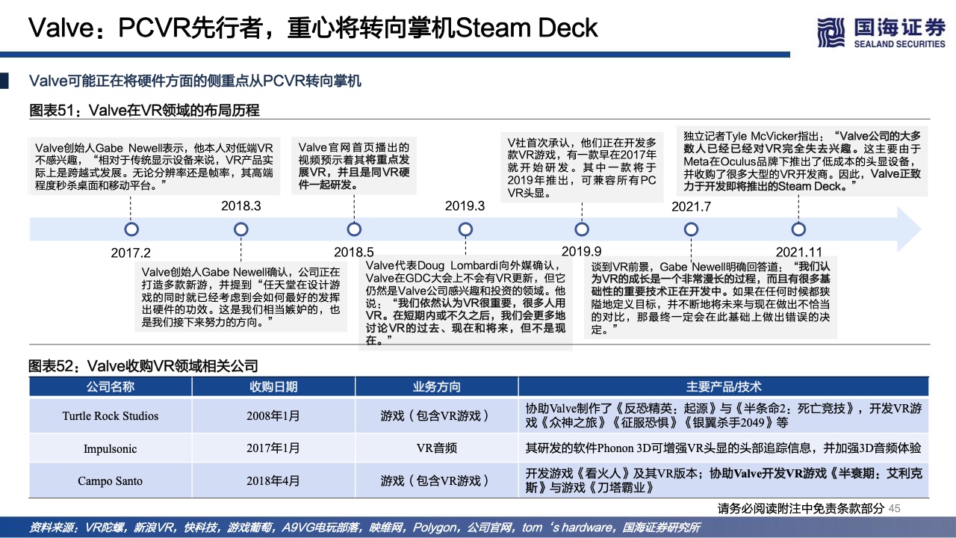
Task: Select the table header '业务方向'
Action: pos(437,386)
